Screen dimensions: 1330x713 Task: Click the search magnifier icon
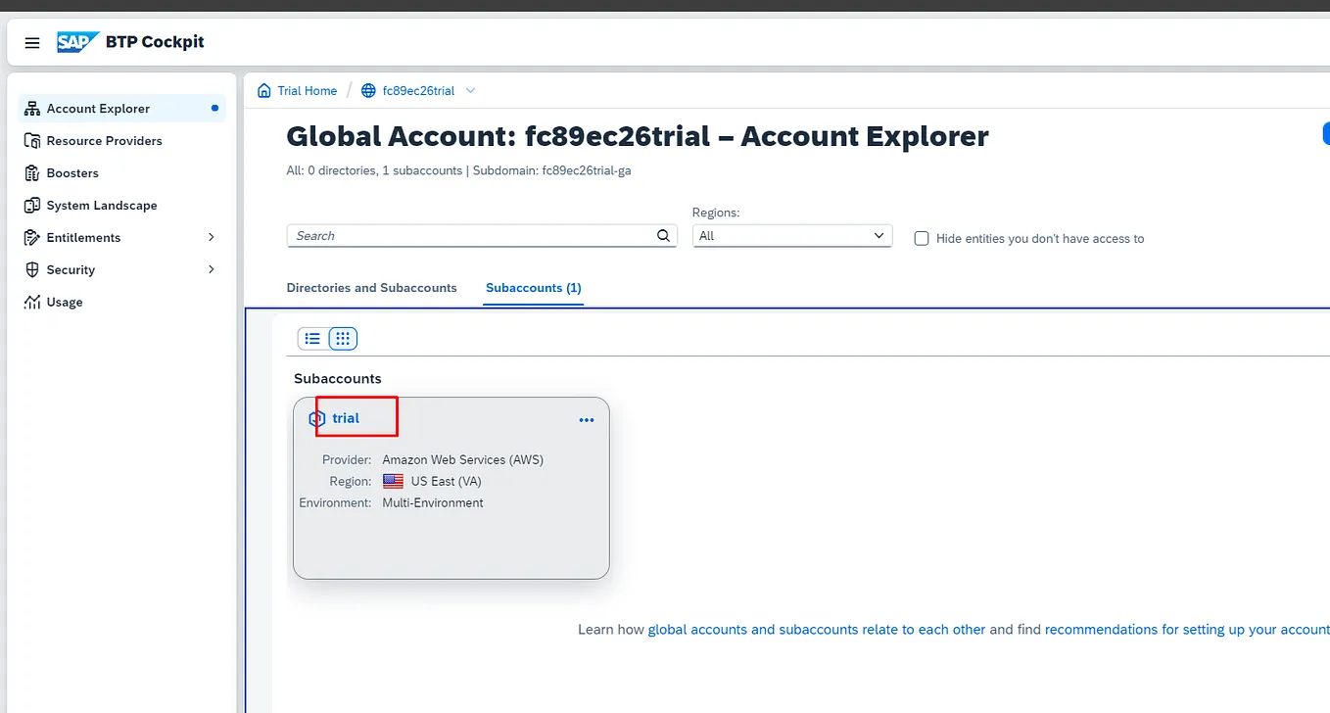coord(664,236)
